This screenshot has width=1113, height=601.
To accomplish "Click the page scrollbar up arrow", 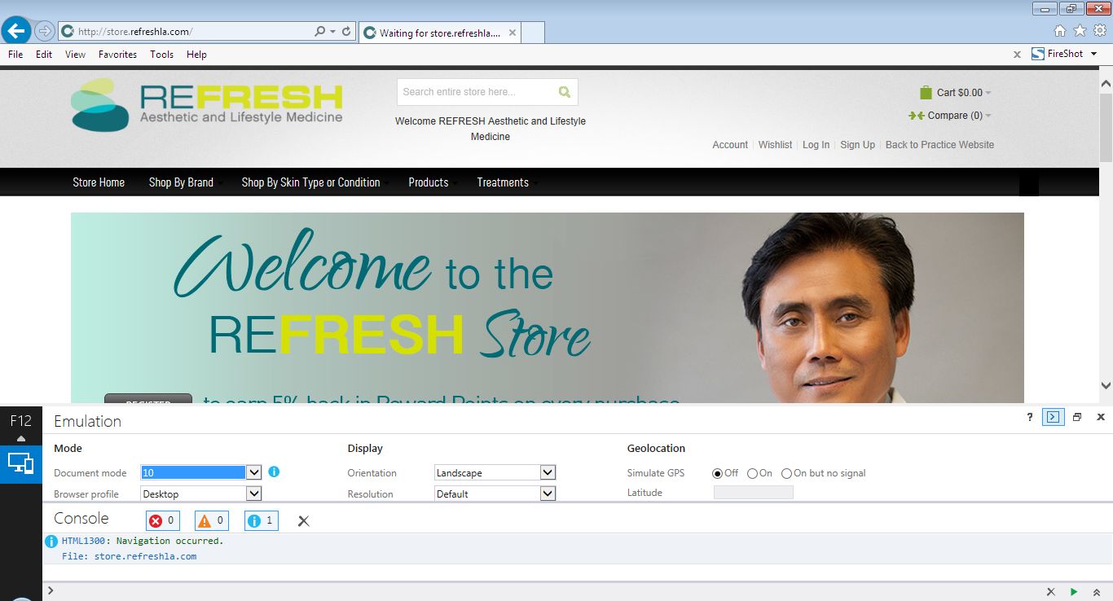I will 1106,83.
